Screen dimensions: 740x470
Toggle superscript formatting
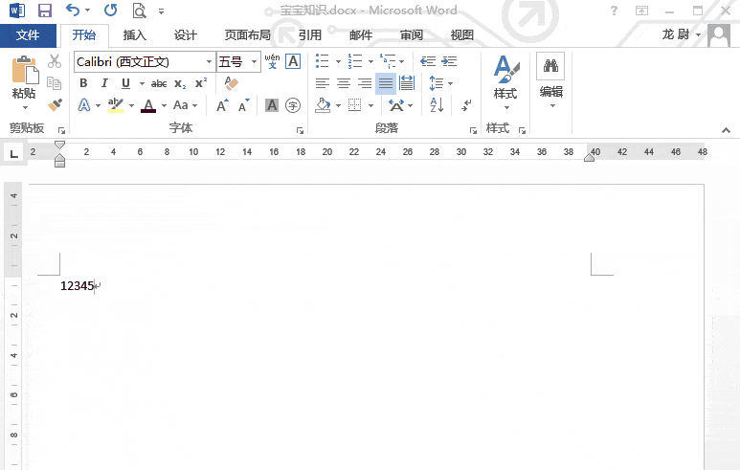[x=201, y=83]
